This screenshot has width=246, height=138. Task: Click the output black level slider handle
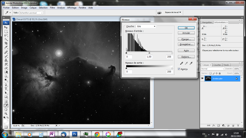[x=126, y=68]
